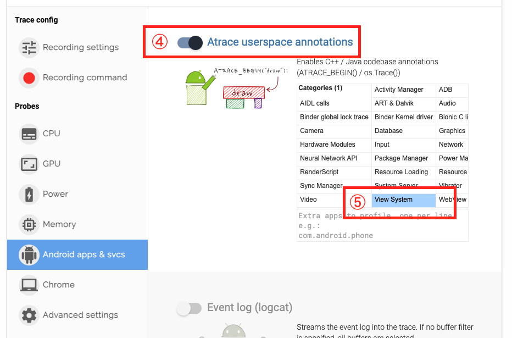Click the Advanced settings gear icon
Viewport: 512px width, 338px height.
29,315
